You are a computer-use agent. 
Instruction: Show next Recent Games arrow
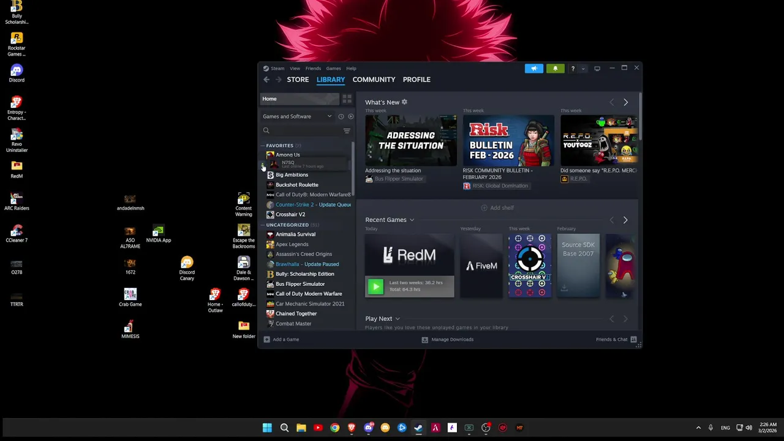click(625, 220)
